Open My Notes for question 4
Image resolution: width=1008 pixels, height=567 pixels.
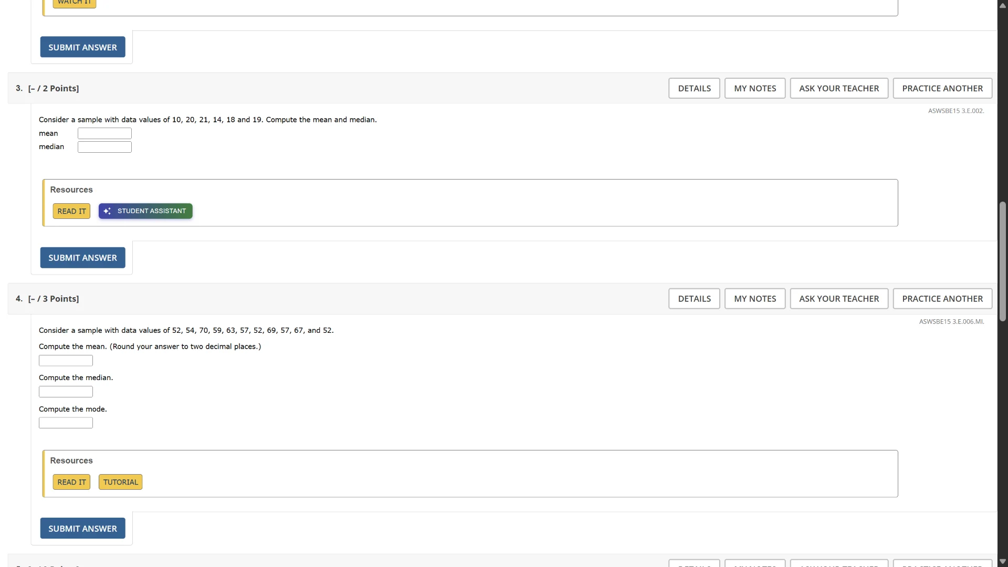pos(754,299)
